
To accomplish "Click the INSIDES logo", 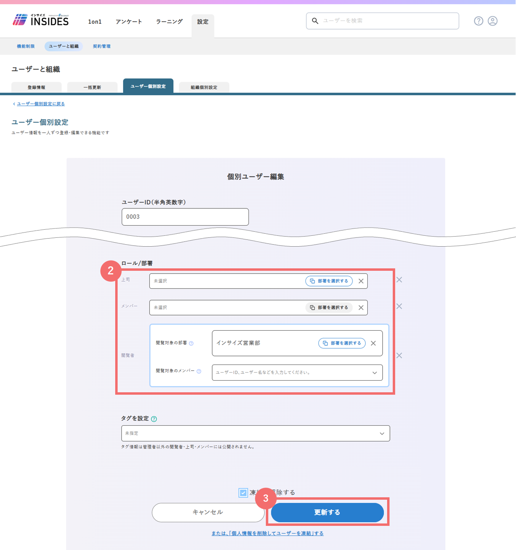I will pos(41,20).
